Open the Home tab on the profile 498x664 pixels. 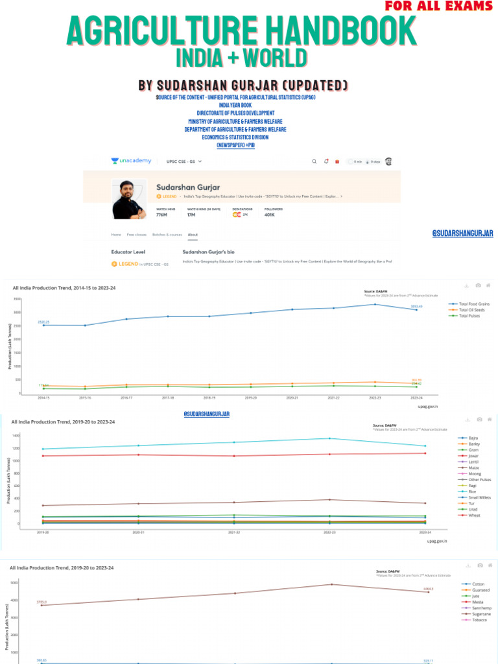tap(116, 235)
